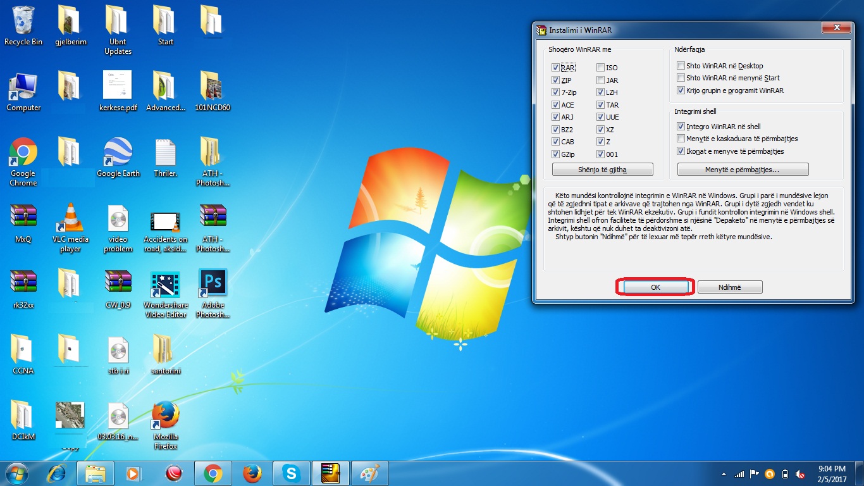
Task: Toggle the ACE checkbox
Action: 555,105
